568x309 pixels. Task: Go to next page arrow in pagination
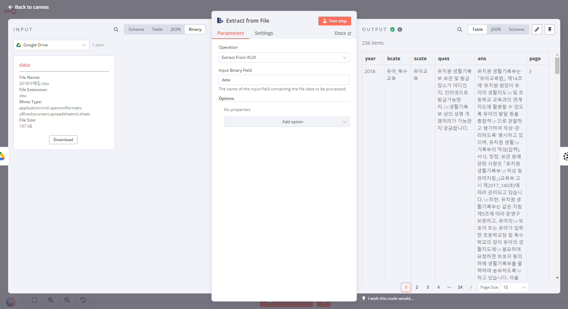click(x=471, y=287)
